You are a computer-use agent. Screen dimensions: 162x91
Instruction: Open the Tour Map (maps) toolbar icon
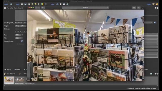pyautogui.click(x=42, y=4)
